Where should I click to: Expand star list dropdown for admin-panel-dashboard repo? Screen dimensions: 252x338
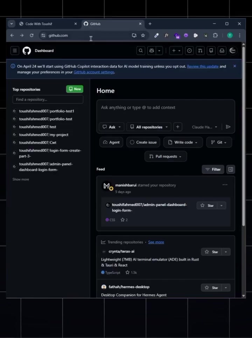(222, 205)
